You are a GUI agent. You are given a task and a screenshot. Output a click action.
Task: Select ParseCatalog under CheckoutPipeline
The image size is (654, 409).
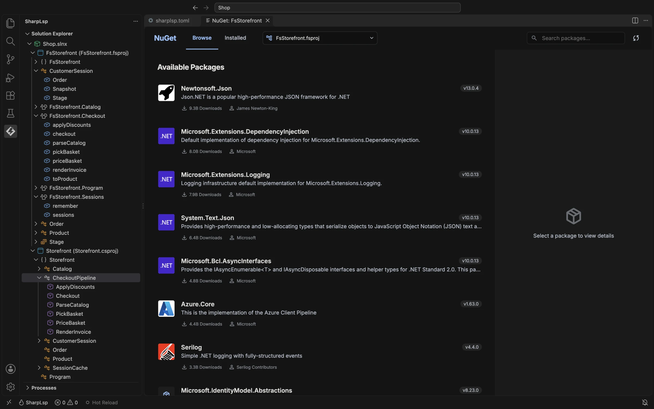[x=72, y=305]
